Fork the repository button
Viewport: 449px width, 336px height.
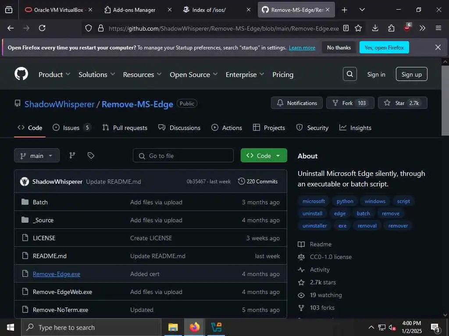[350, 103]
